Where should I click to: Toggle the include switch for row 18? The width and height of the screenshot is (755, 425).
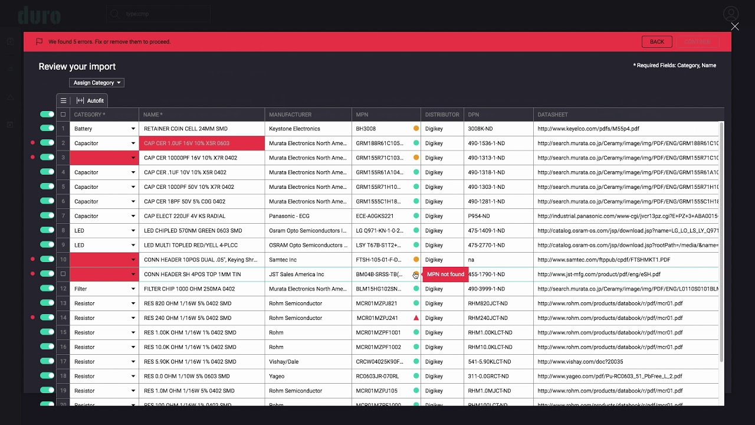(47, 375)
